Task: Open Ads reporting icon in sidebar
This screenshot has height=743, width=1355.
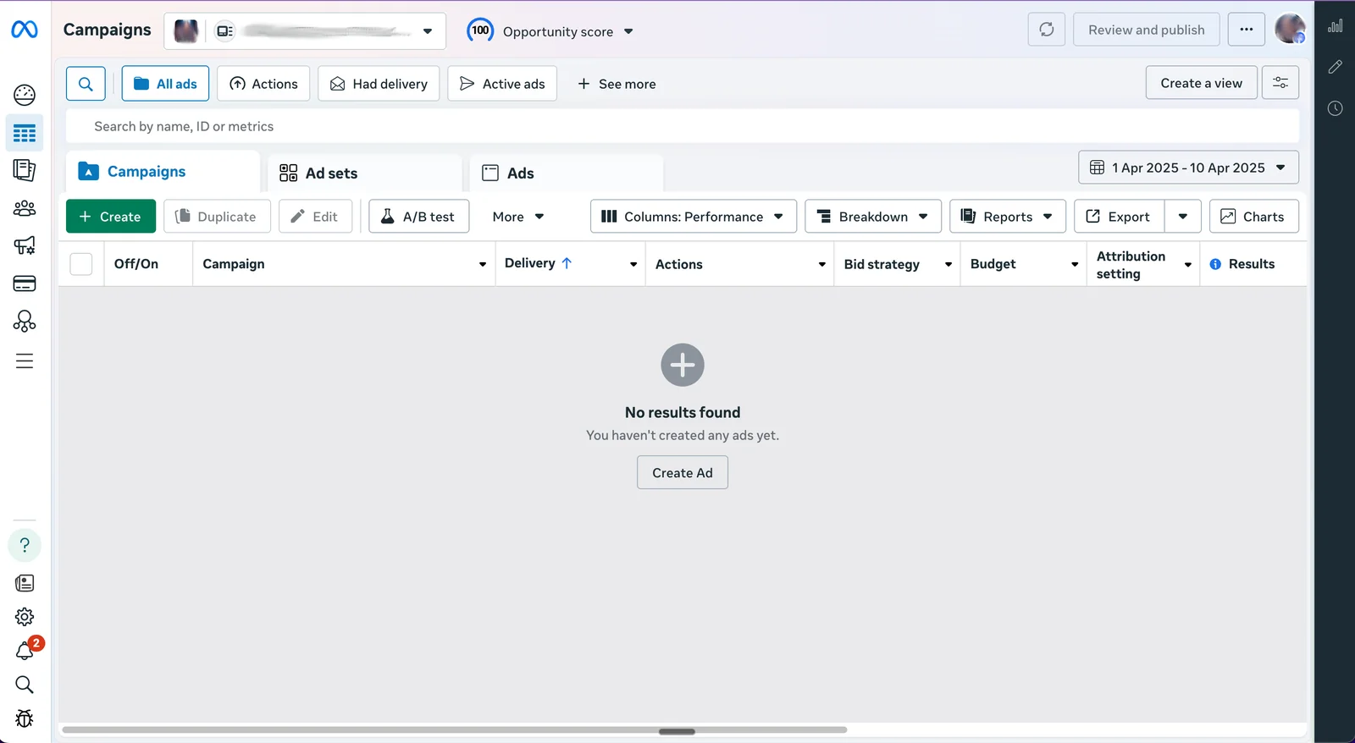Action: pos(25,170)
